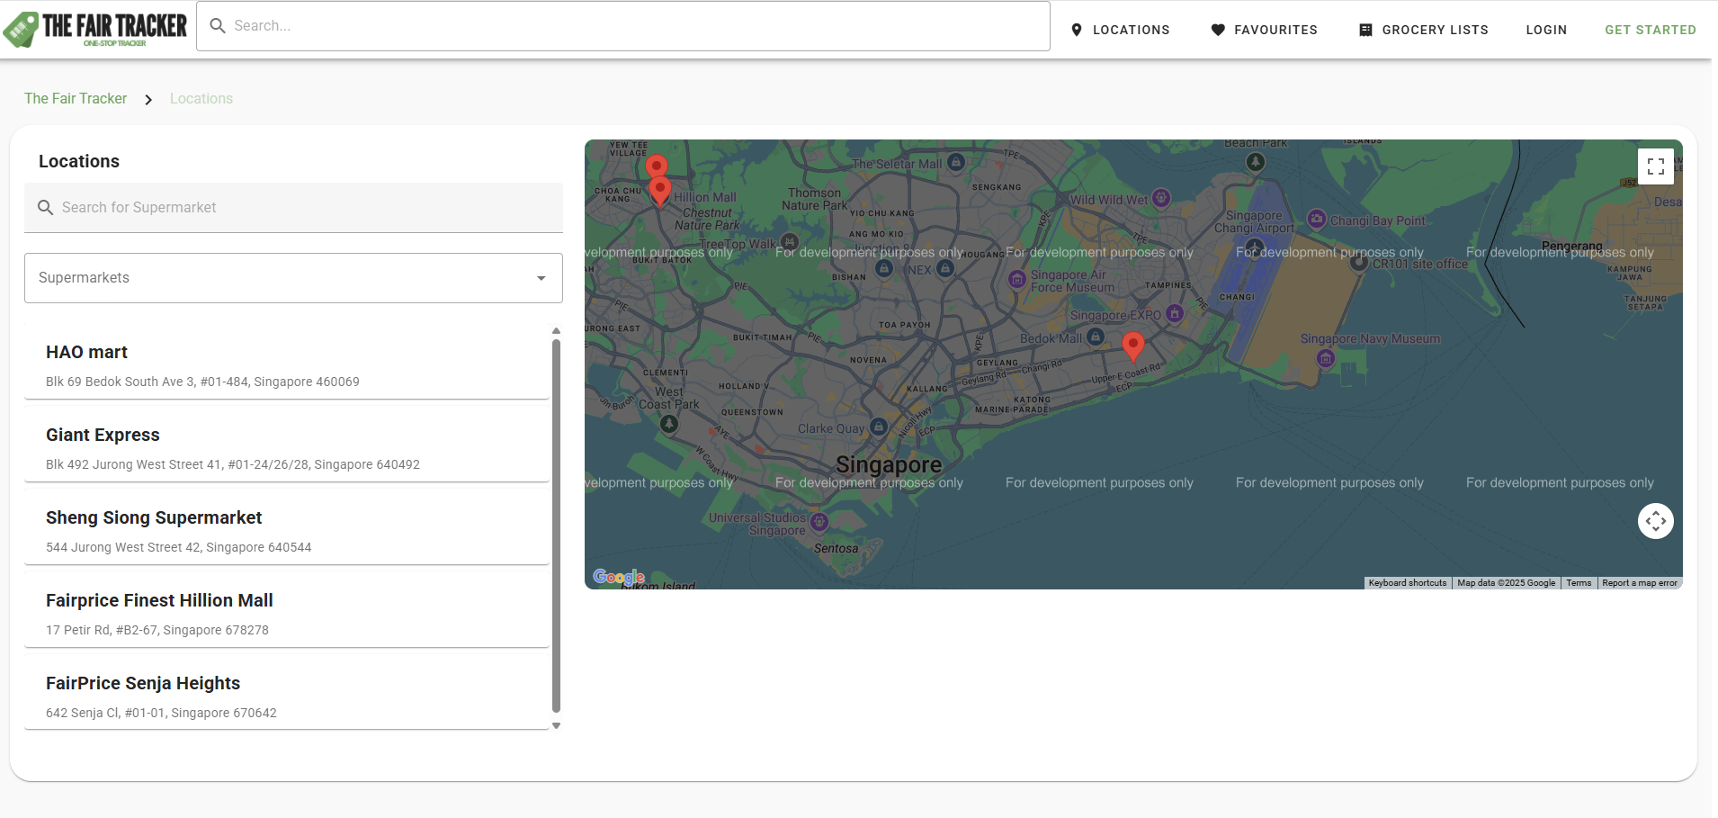
Task: Click inside Search for Supermarket field
Action: tap(293, 208)
